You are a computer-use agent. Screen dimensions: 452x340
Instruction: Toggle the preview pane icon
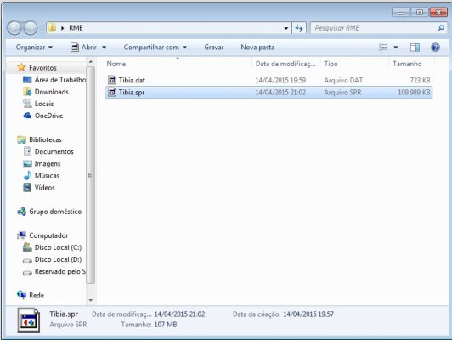pyautogui.click(x=415, y=48)
